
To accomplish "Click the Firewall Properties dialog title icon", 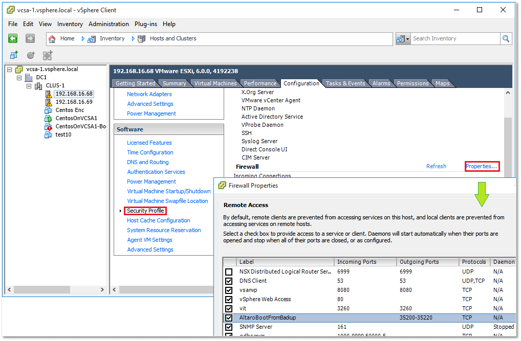I will [x=222, y=185].
